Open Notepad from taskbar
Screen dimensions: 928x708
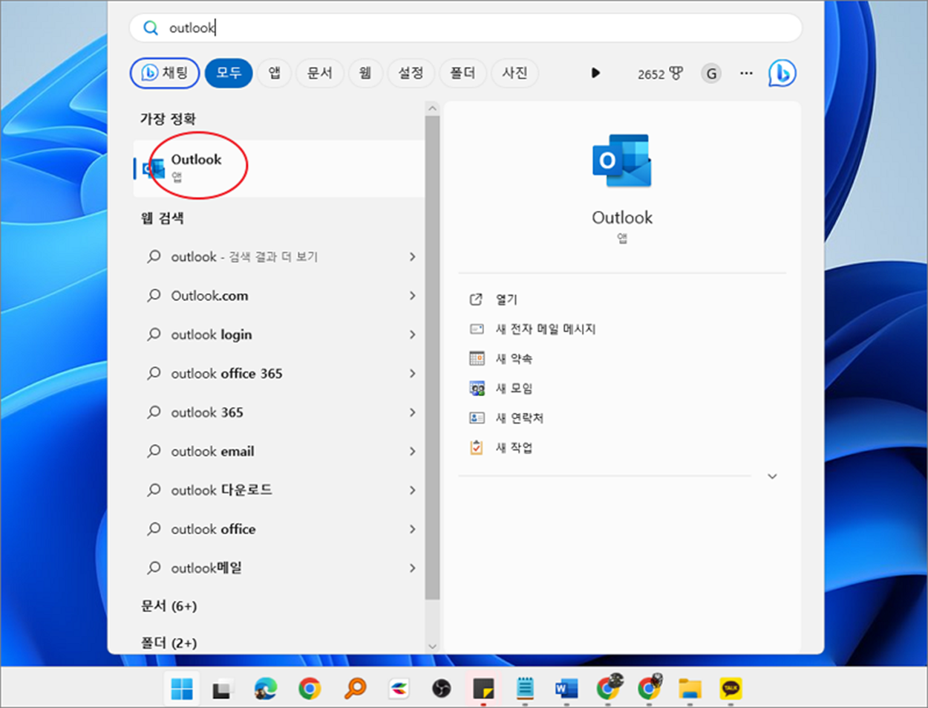pos(525,689)
